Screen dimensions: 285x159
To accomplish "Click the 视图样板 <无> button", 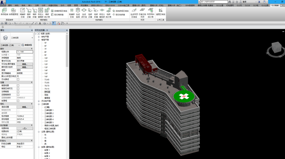I will point(25,128).
